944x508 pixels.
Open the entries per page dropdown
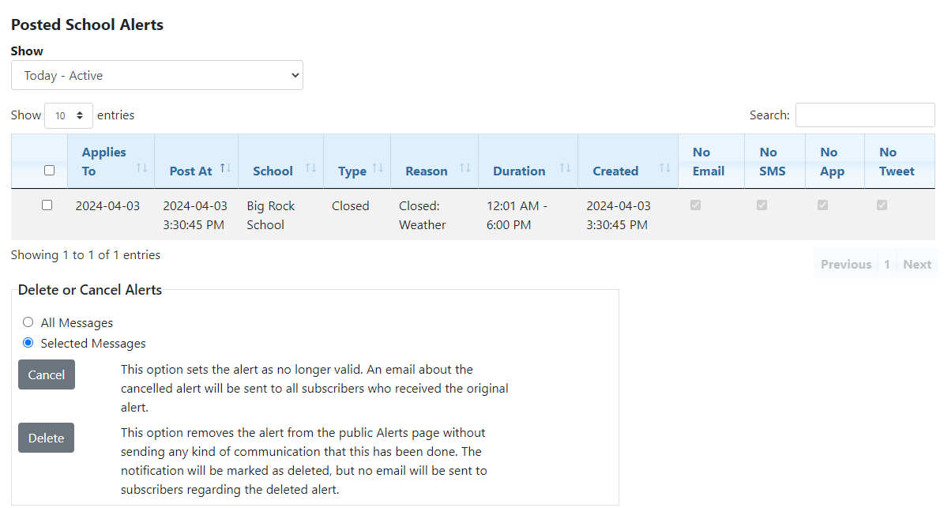69,115
